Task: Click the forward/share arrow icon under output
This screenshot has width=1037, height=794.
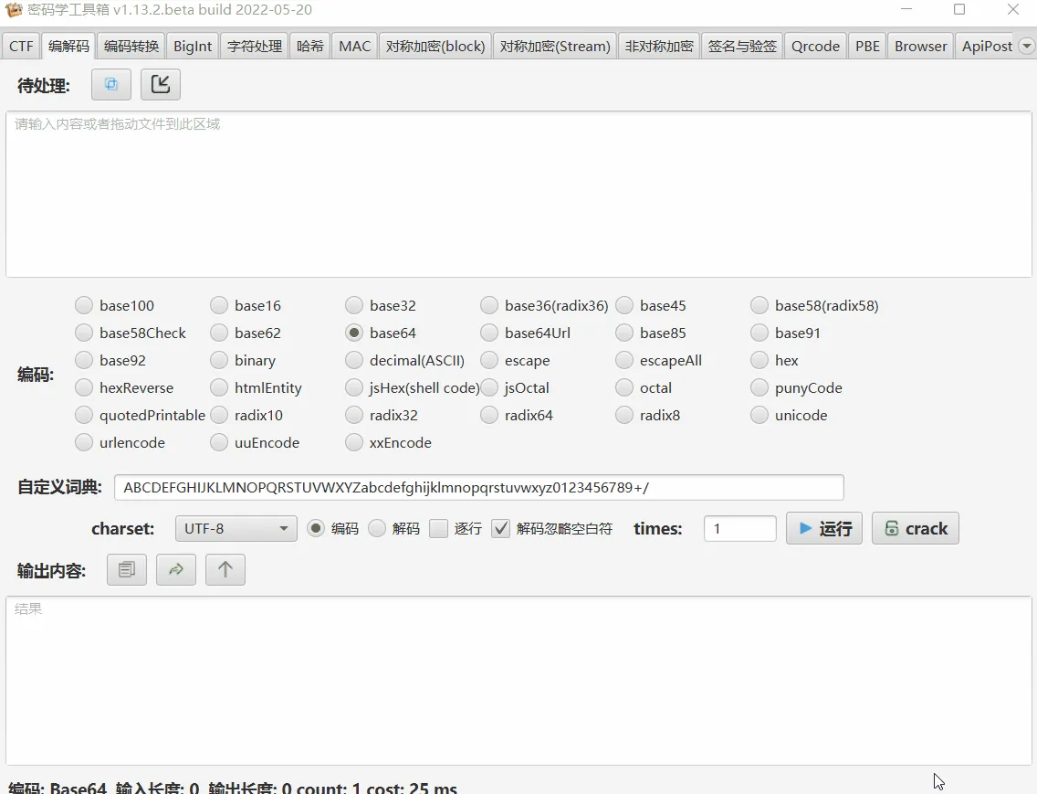Action: click(176, 569)
